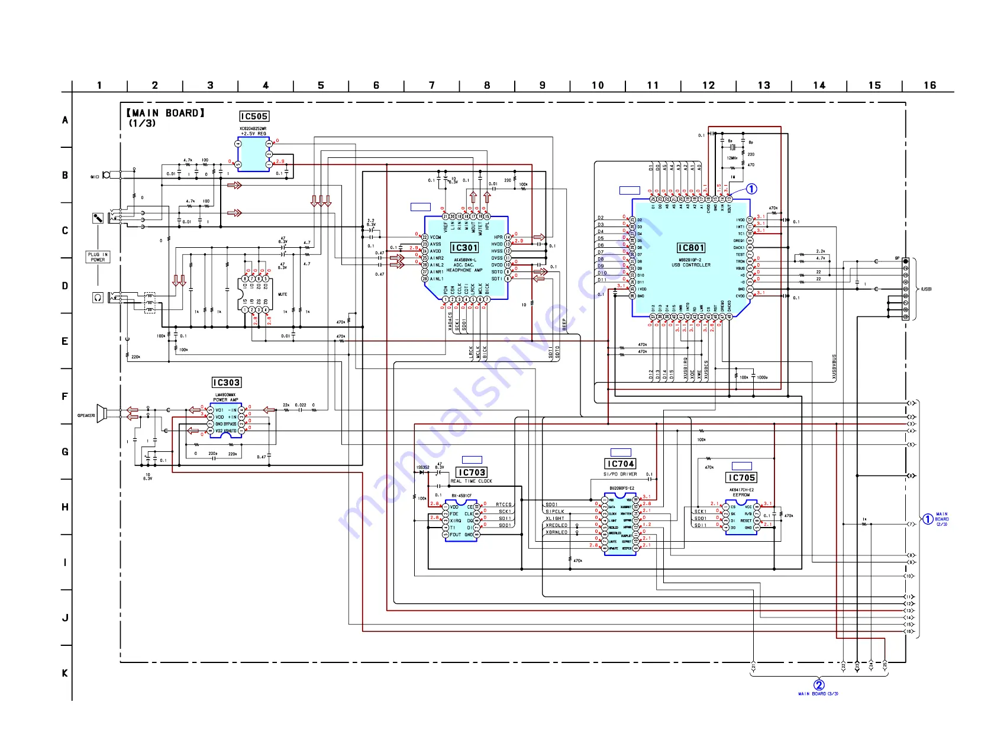Click the SIPCLK signal label
Image resolution: width=994 pixels, height=747 pixels.
tap(555, 512)
